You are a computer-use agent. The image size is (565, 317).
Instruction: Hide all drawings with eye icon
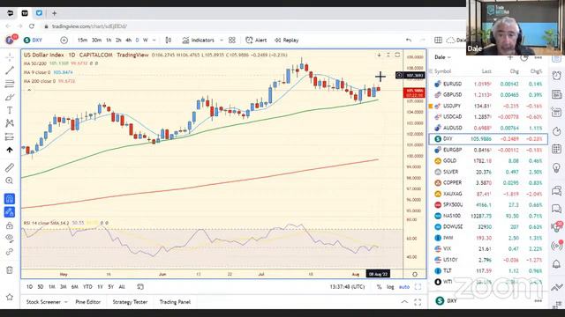(10, 238)
